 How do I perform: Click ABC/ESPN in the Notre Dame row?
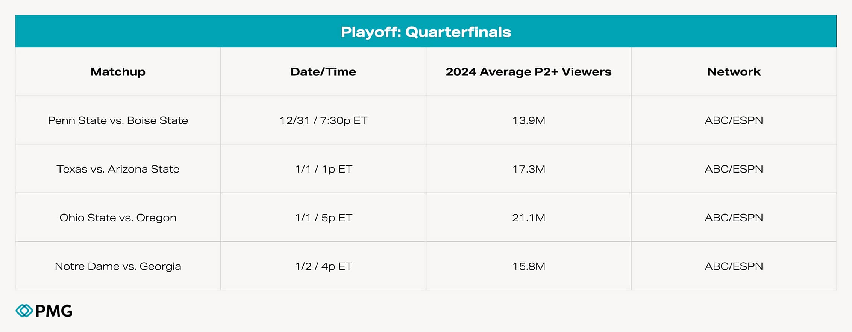coord(734,266)
